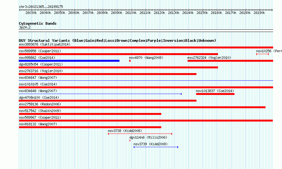Select the dgv4708n100 red bar
282x169 pixels.
[x=107, y=101]
